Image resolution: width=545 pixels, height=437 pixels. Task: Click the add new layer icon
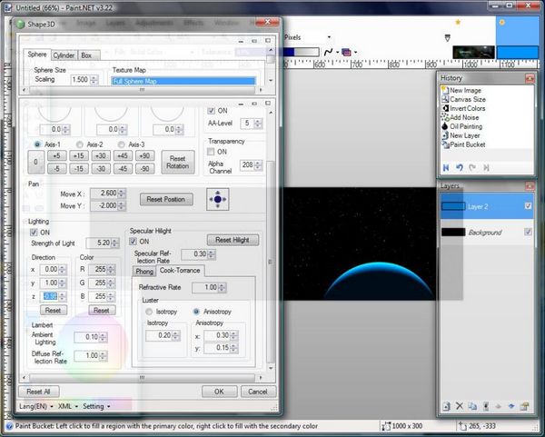[x=446, y=406]
